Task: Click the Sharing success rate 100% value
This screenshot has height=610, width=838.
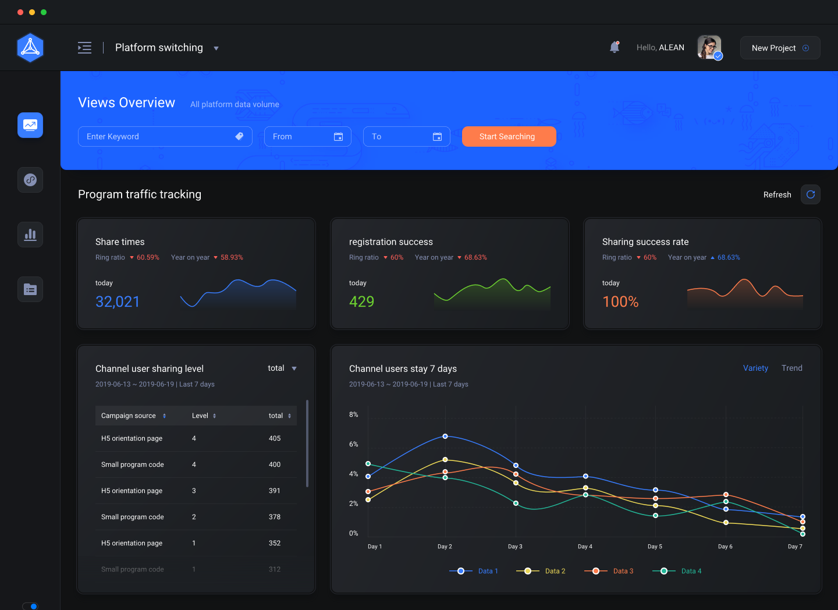Action: click(x=620, y=302)
